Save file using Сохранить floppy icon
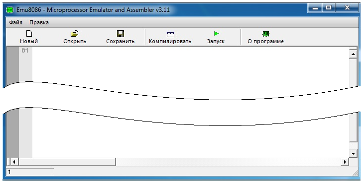Viewport: 364px width, 183px height. tap(120, 34)
